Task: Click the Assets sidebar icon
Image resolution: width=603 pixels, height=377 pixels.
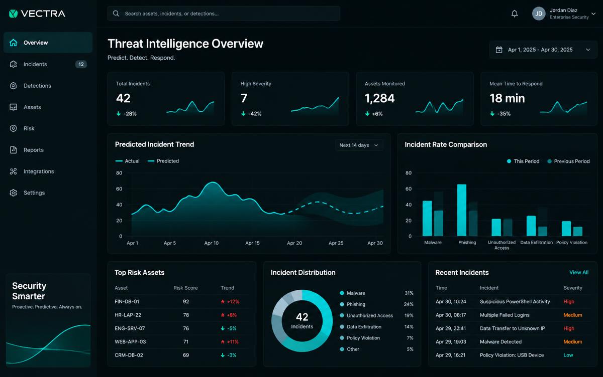Action: pyautogui.click(x=14, y=107)
